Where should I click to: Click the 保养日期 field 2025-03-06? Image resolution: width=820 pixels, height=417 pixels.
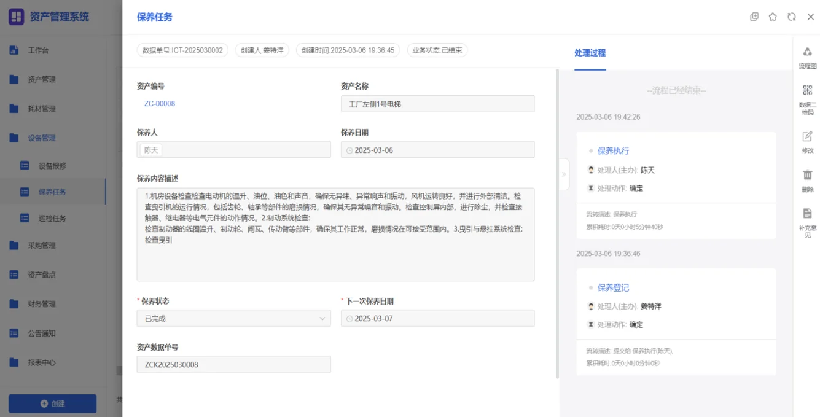click(x=437, y=150)
